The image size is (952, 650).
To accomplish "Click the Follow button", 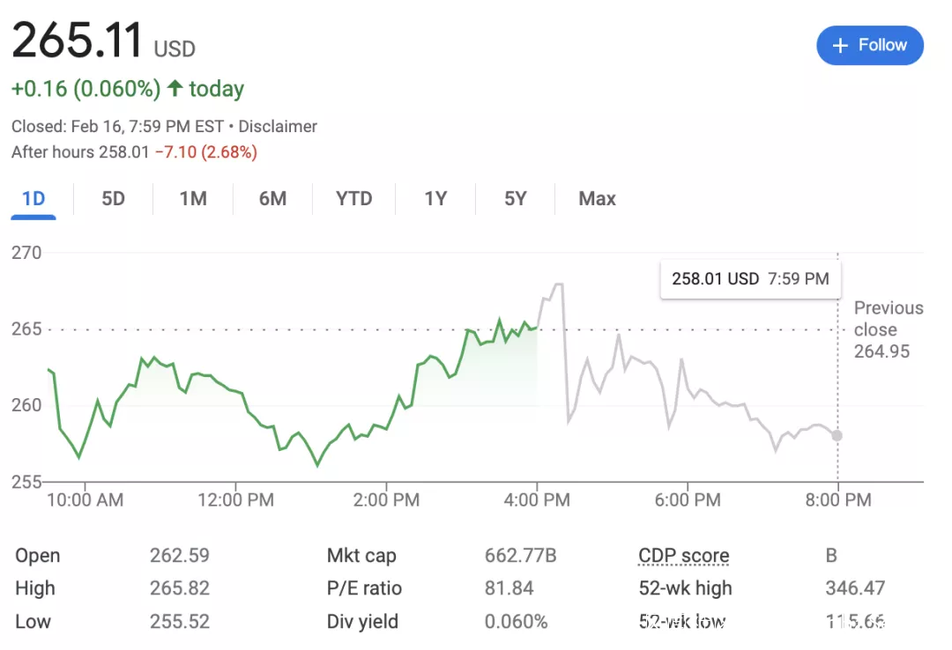I will [869, 46].
